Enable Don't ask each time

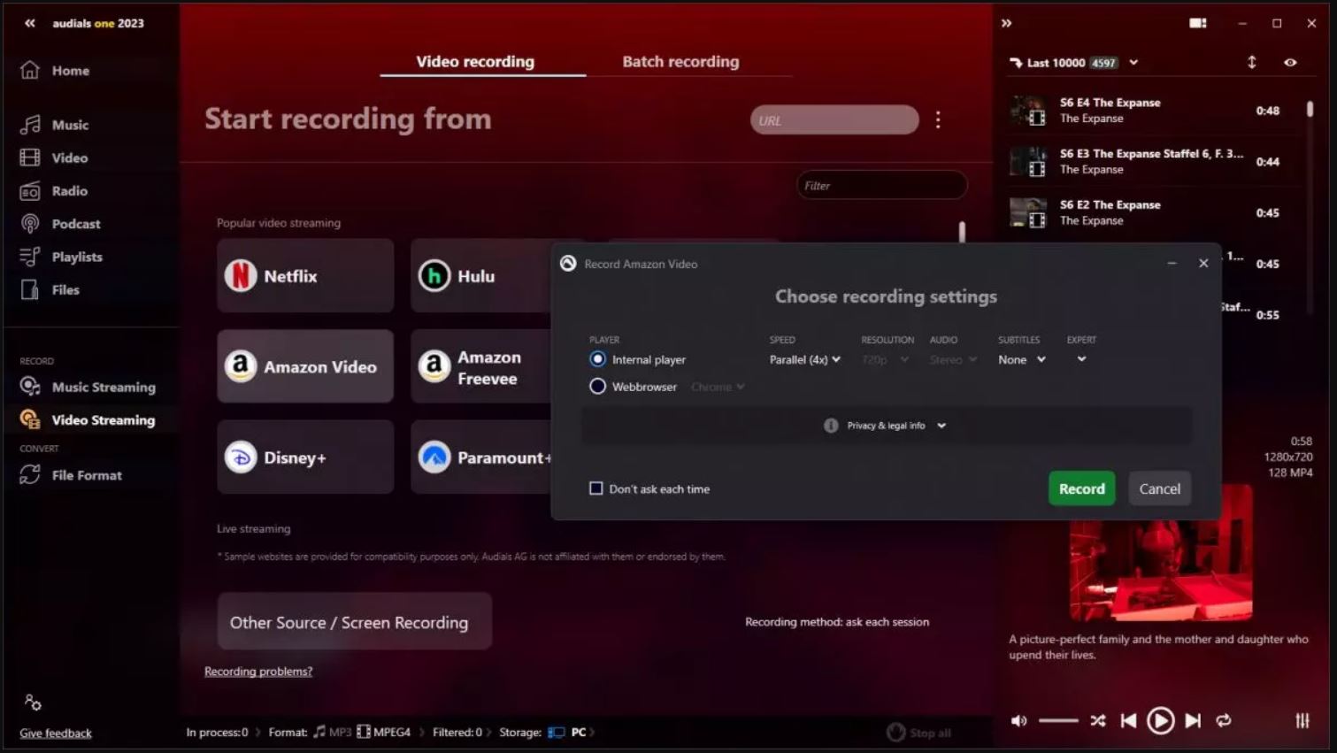596,488
